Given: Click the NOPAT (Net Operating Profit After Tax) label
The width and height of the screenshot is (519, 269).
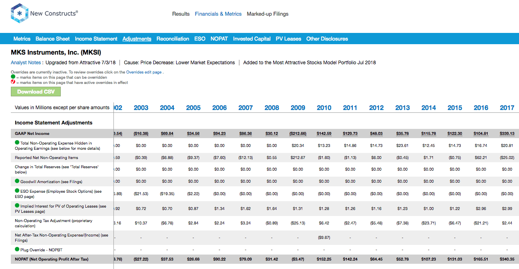Looking at the screenshot, I should (x=52, y=259).
